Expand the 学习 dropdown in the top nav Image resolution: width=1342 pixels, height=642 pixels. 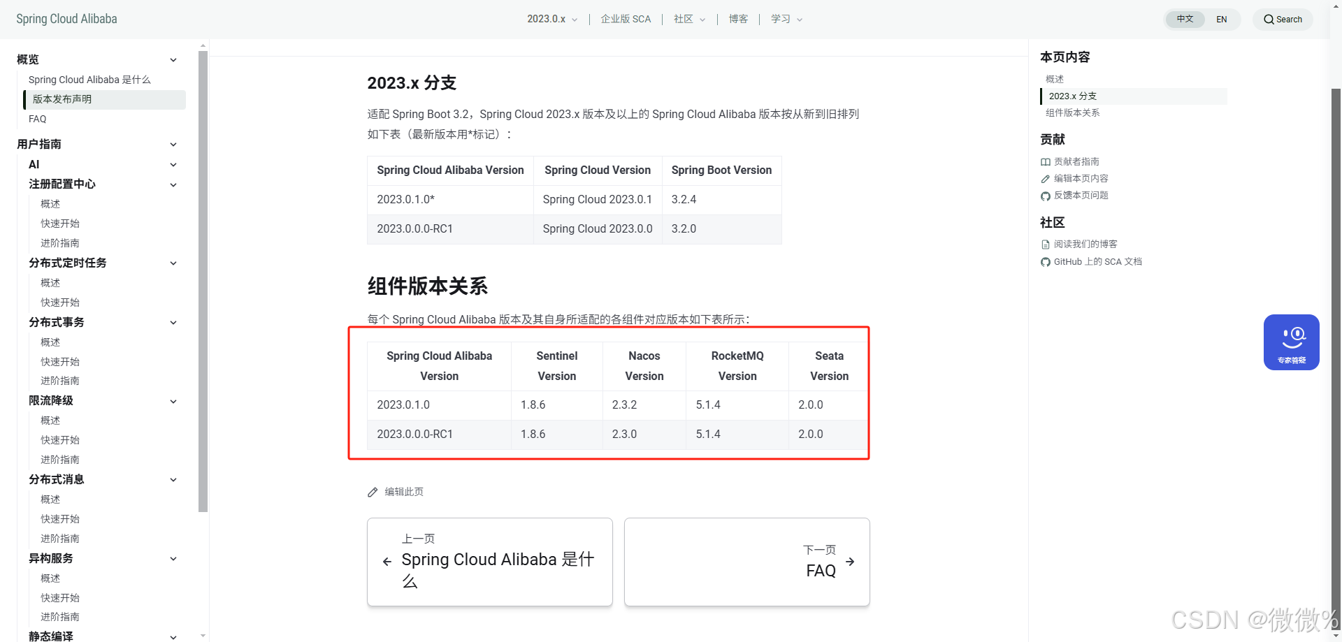(787, 19)
